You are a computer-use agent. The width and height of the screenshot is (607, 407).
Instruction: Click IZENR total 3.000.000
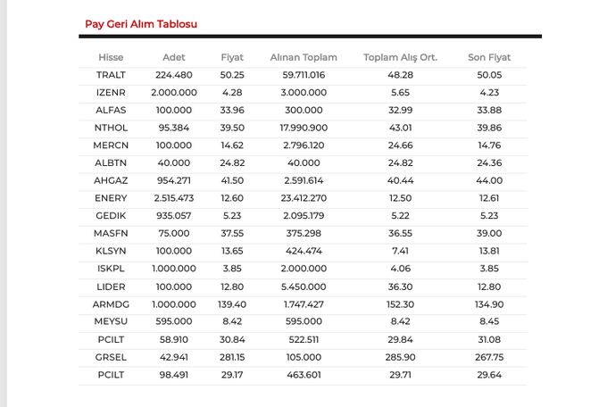point(303,93)
